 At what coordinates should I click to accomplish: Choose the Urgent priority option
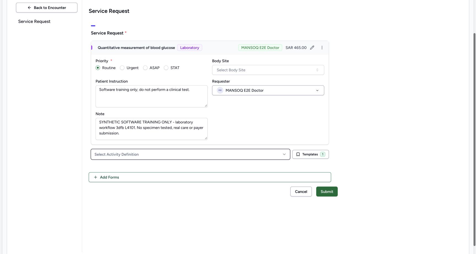122,68
